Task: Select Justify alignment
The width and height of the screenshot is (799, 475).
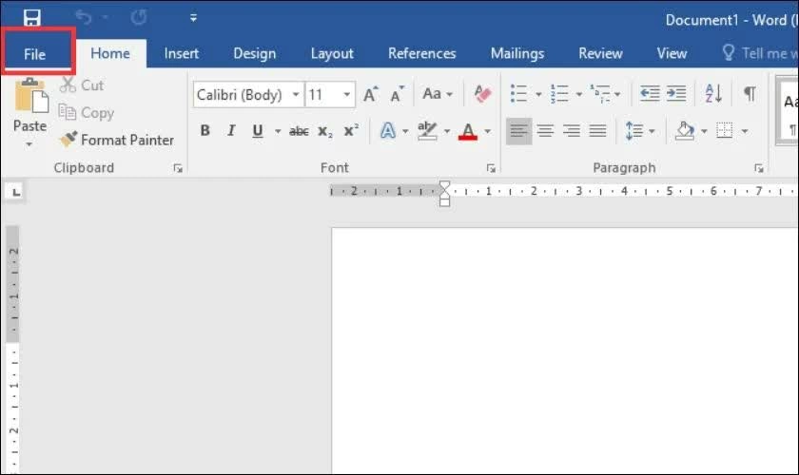Action: (x=597, y=131)
